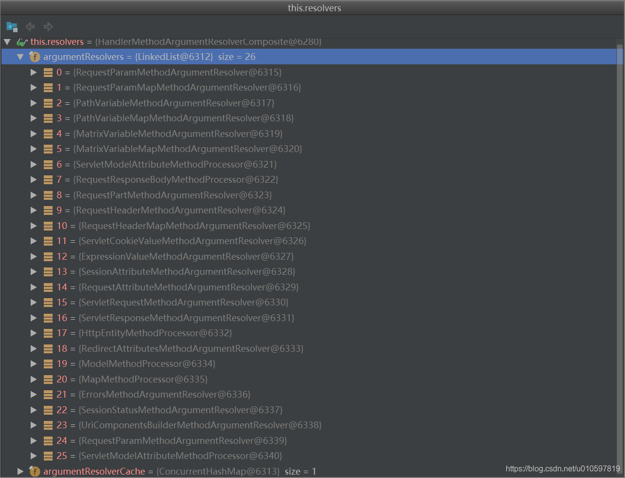Screen dimensions: 625x478
Task: Click the field icon of argumentResolverCache
Action: point(35,471)
